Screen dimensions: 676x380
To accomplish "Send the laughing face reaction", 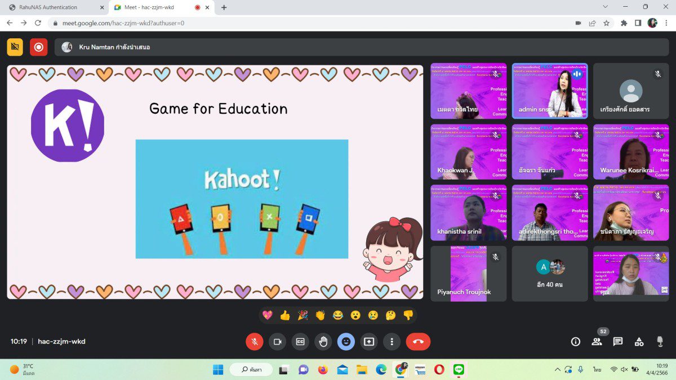I will point(337,315).
